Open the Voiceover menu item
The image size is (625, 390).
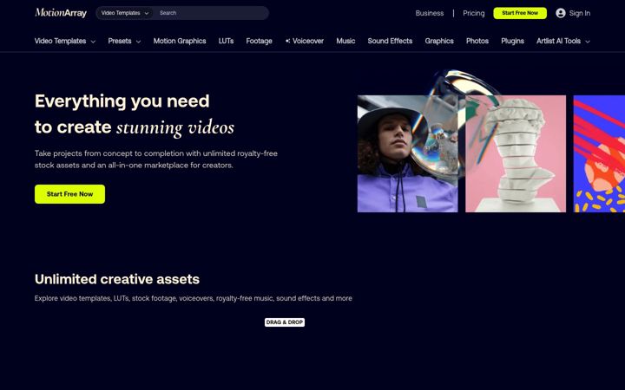[307, 41]
